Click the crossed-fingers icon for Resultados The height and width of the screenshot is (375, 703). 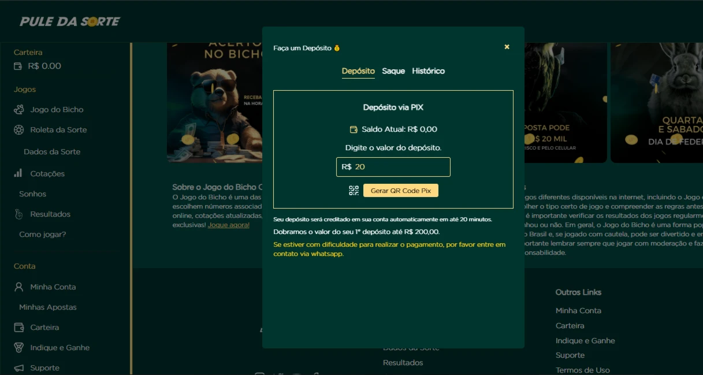18,214
